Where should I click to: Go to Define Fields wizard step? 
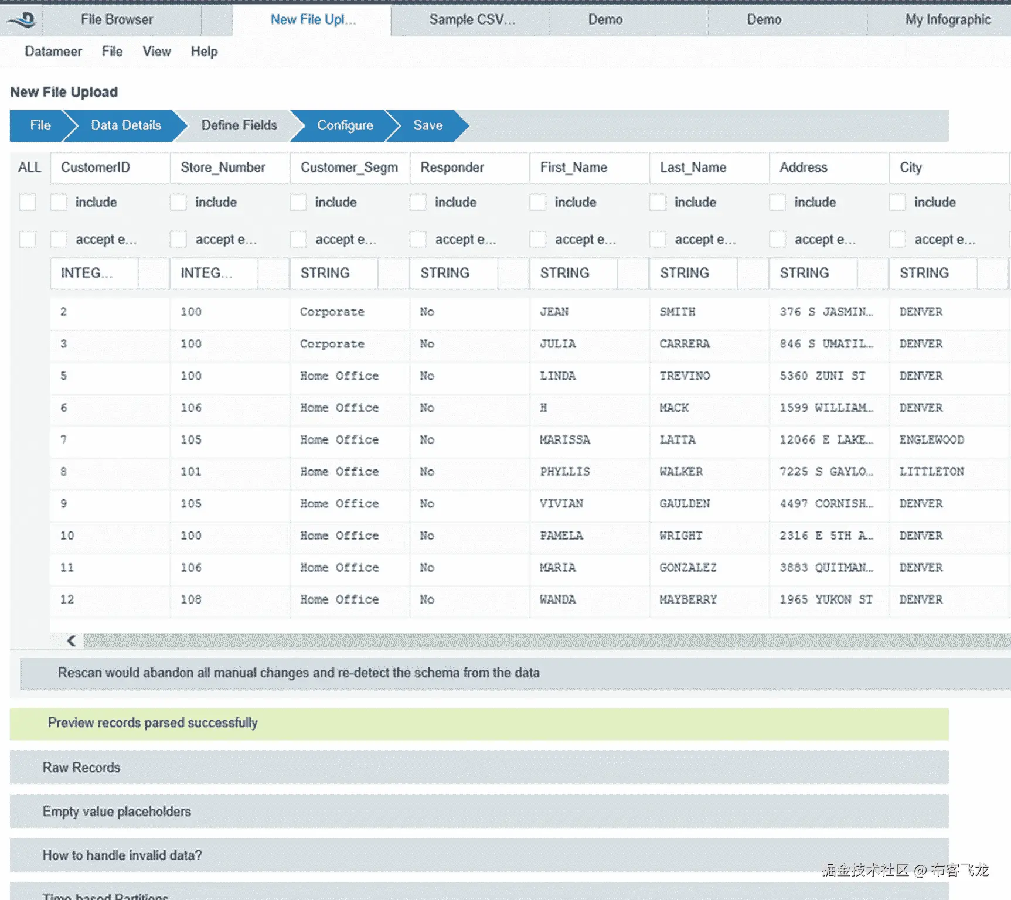coord(239,125)
